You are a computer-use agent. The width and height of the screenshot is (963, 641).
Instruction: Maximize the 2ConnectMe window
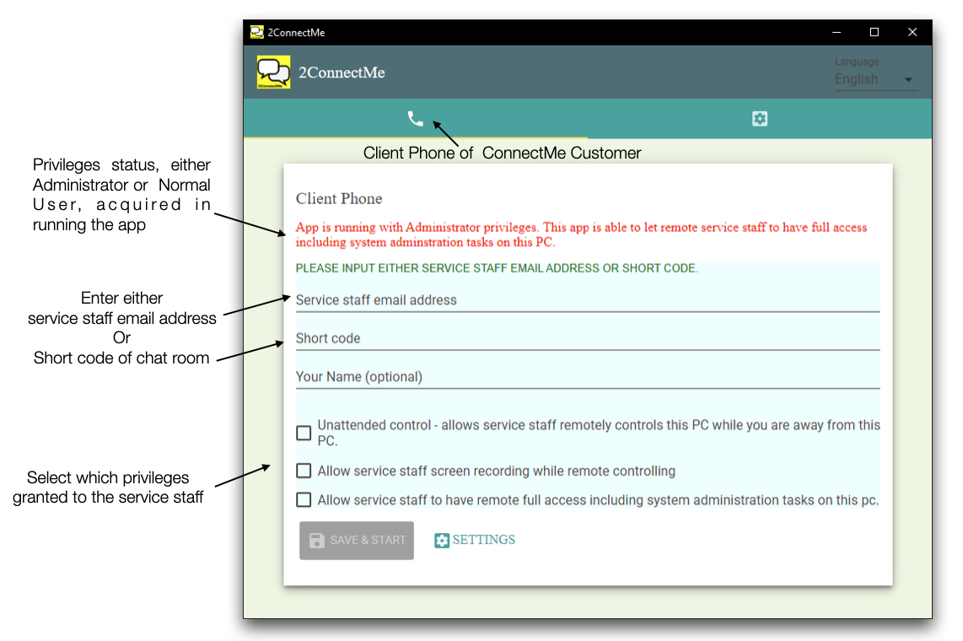pos(874,32)
